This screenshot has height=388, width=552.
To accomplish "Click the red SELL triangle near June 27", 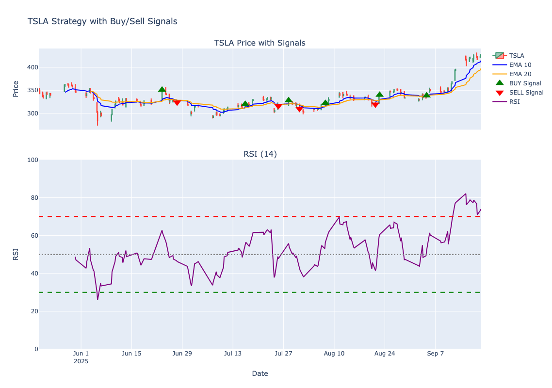I will 177,102.
